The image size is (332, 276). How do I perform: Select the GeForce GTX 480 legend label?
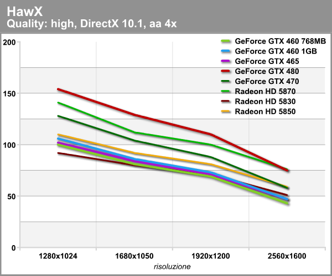coord(267,71)
